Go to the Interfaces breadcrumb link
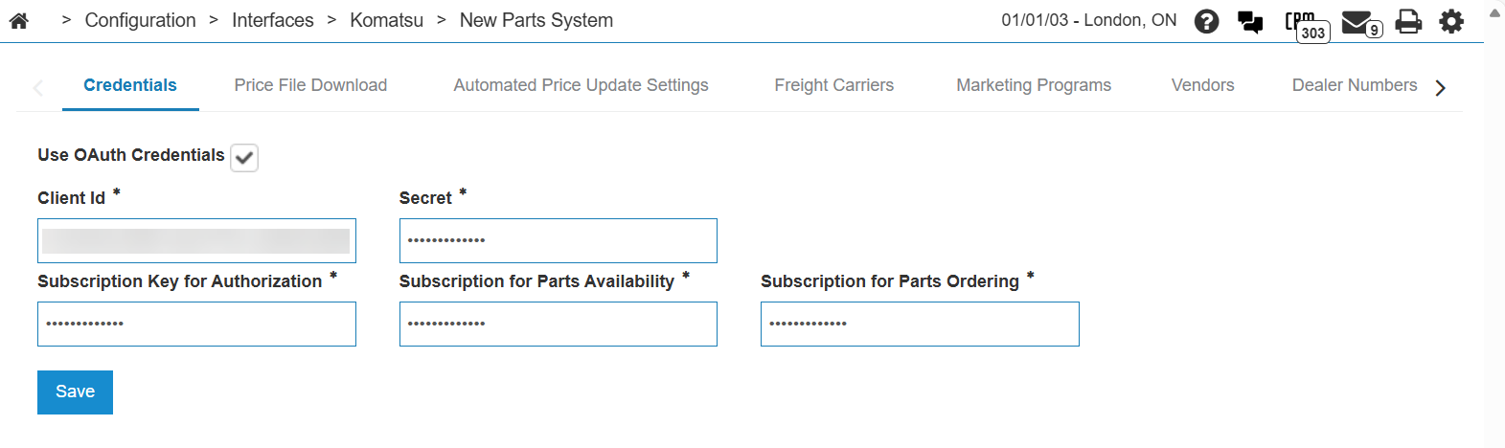1505x448 pixels. point(272,20)
